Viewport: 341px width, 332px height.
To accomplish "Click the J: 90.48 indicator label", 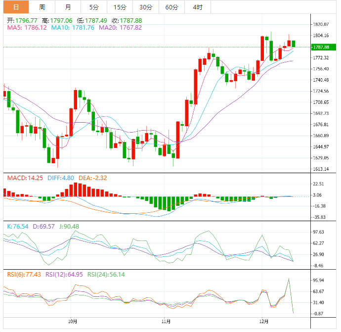I will coord(69,226).
